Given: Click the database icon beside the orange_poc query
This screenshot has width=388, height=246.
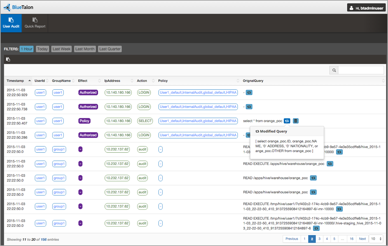Looking at the screenshot, I should [x=296, y=121].
